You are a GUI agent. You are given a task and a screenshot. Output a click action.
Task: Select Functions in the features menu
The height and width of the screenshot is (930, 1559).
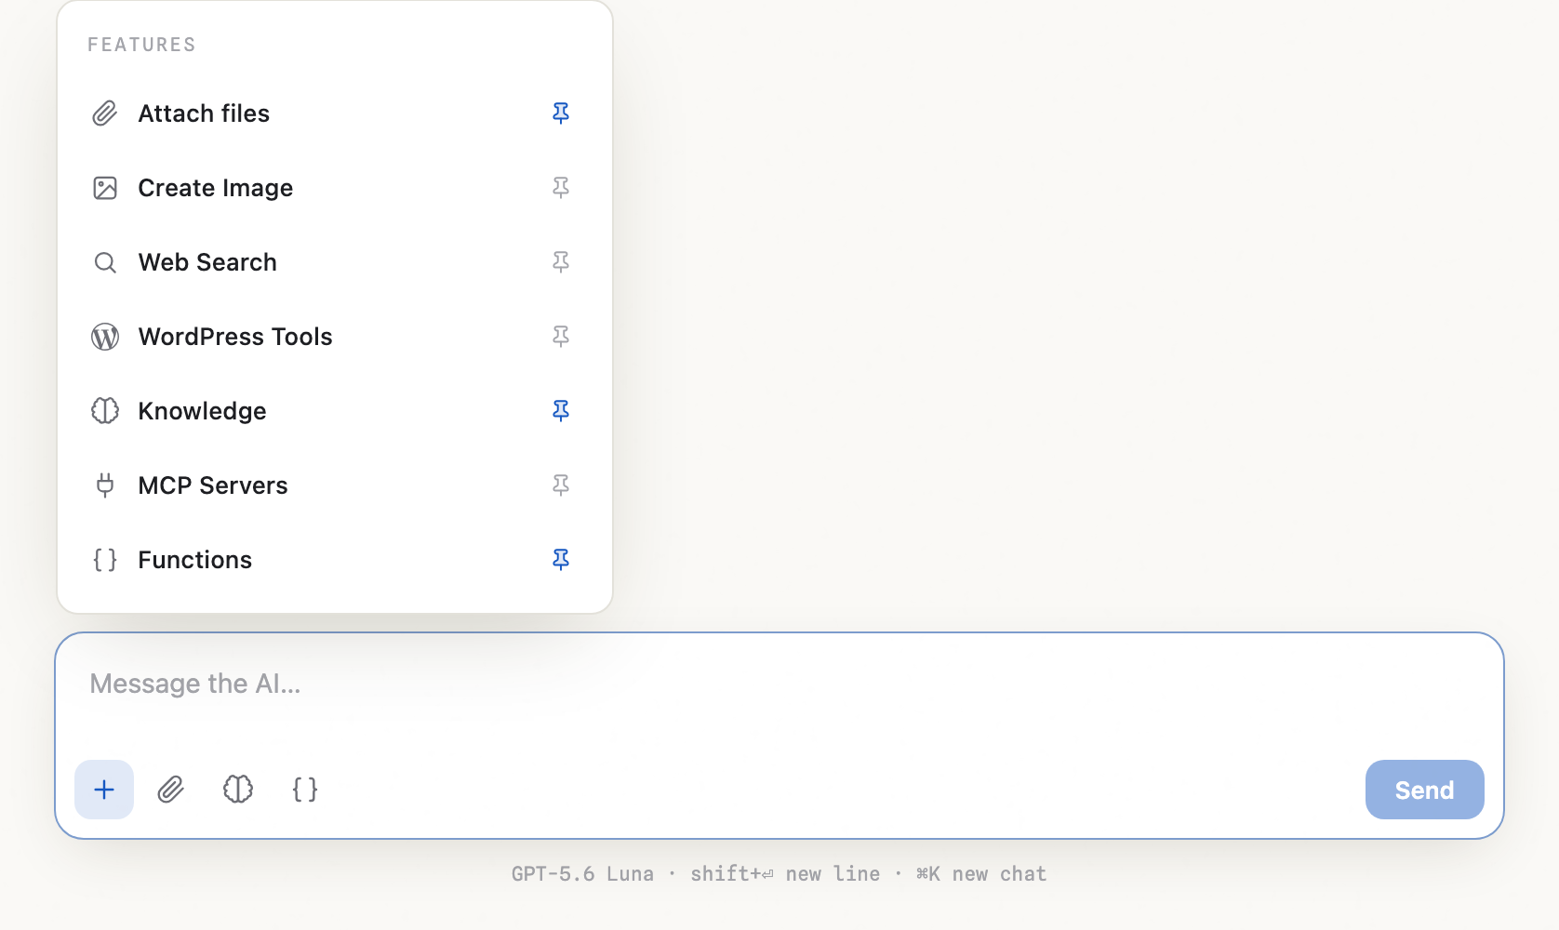pos(335,560)
